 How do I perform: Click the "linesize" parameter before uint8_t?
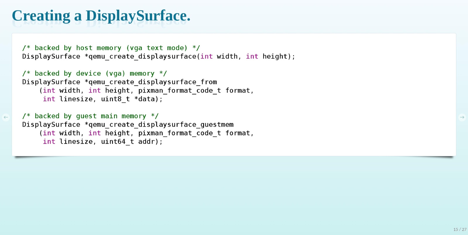click(76, 99)
